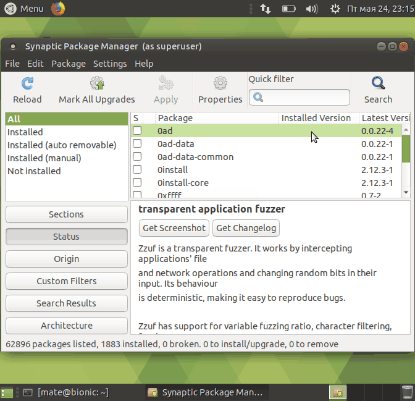
Task: Select the 0install package row
Action: (x=266, y=170)
